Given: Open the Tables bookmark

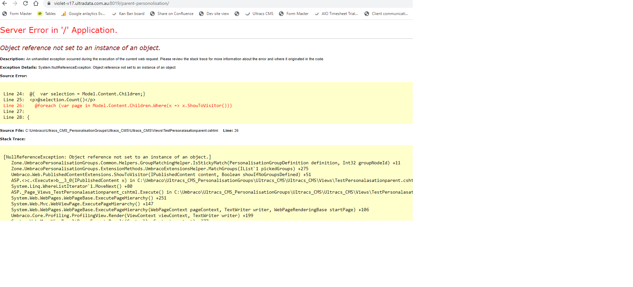Looking at the screenshot, I should [x=46, y=14].
